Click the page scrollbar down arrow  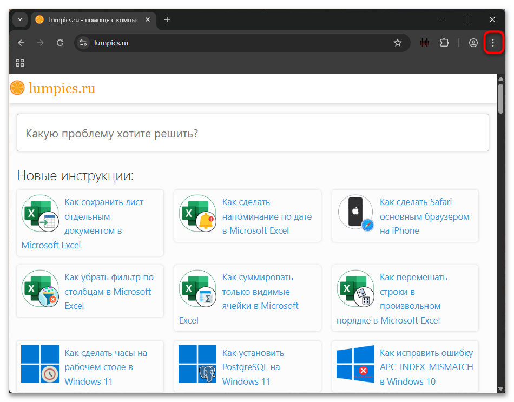(x=500, y=388)
